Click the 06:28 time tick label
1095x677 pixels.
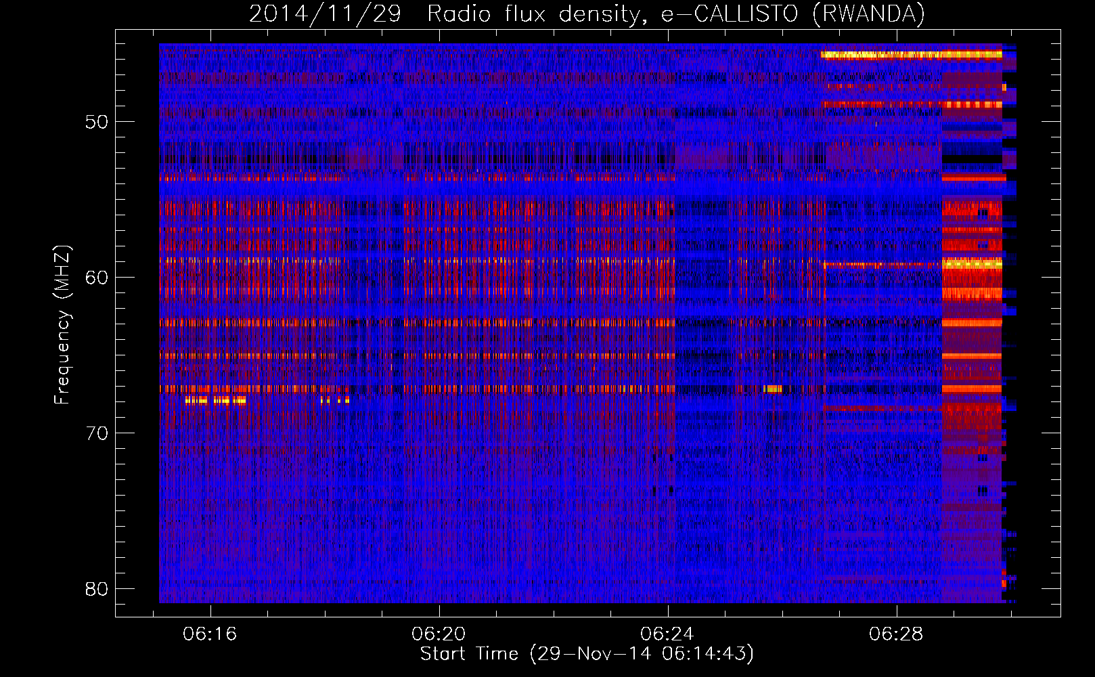pyautogui.click(x=896, y=634)
